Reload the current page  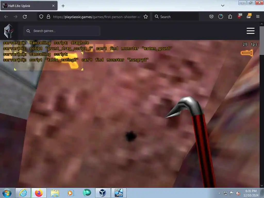[25, 17]
